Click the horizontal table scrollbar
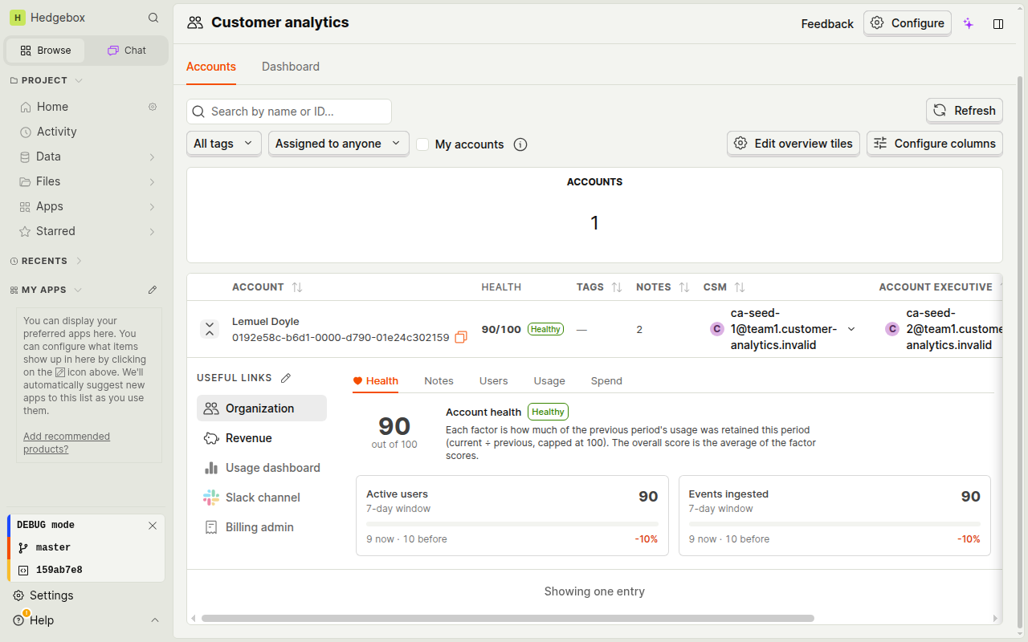The image size is (1028, 642). [508, 619]
